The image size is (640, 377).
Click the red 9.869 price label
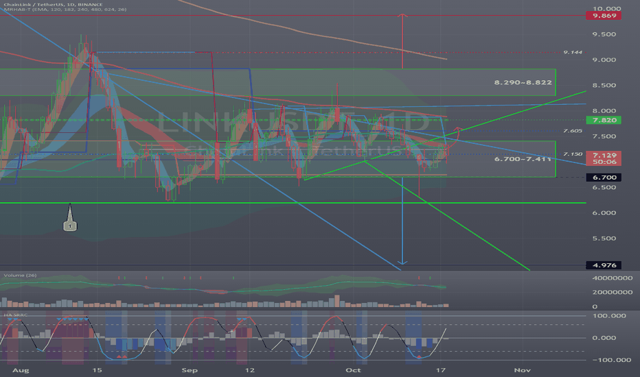(x=604, y=16)
